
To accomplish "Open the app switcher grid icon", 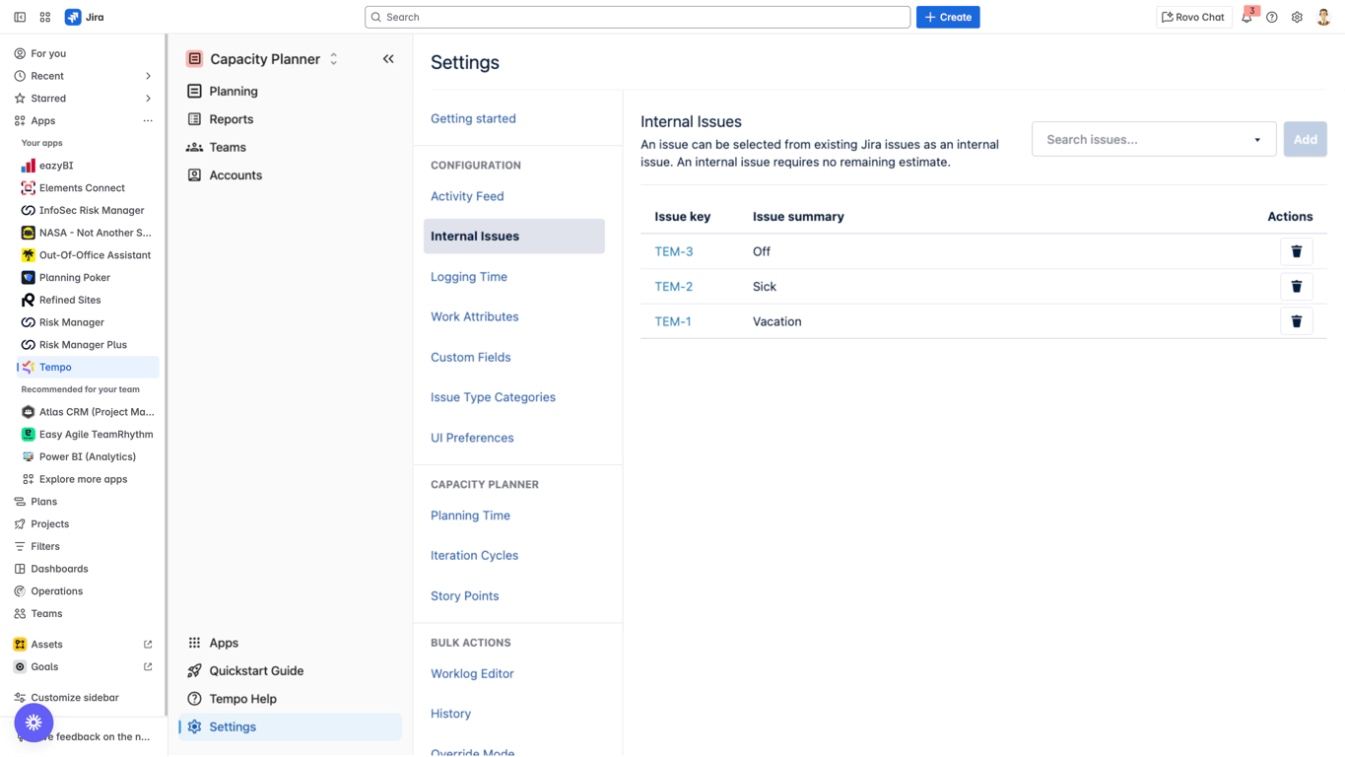I will click(x=45, y=17).
